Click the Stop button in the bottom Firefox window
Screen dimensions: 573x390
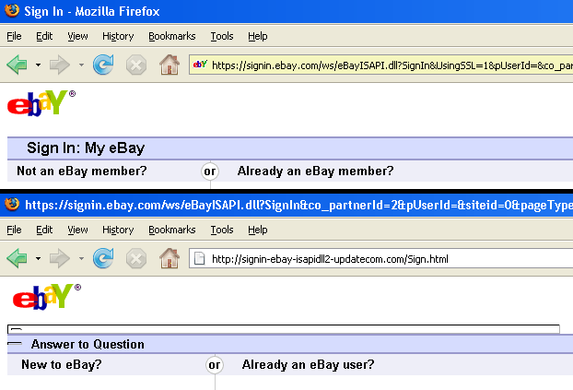(136, 259)
